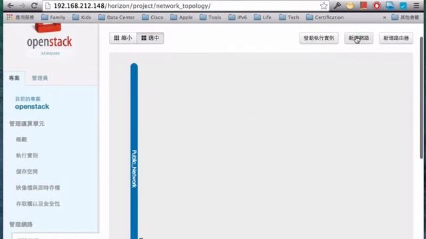Open the Life bookmarks folder
Screen dimensions: 426x239
click(x=262, y=17)
